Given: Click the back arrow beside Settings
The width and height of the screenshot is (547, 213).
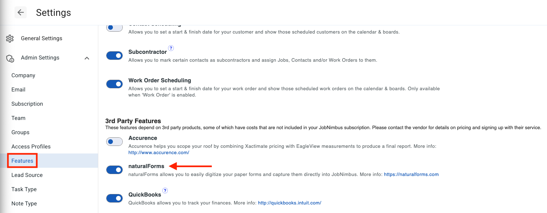Looking at the screenshot, I should coord(21,12).
